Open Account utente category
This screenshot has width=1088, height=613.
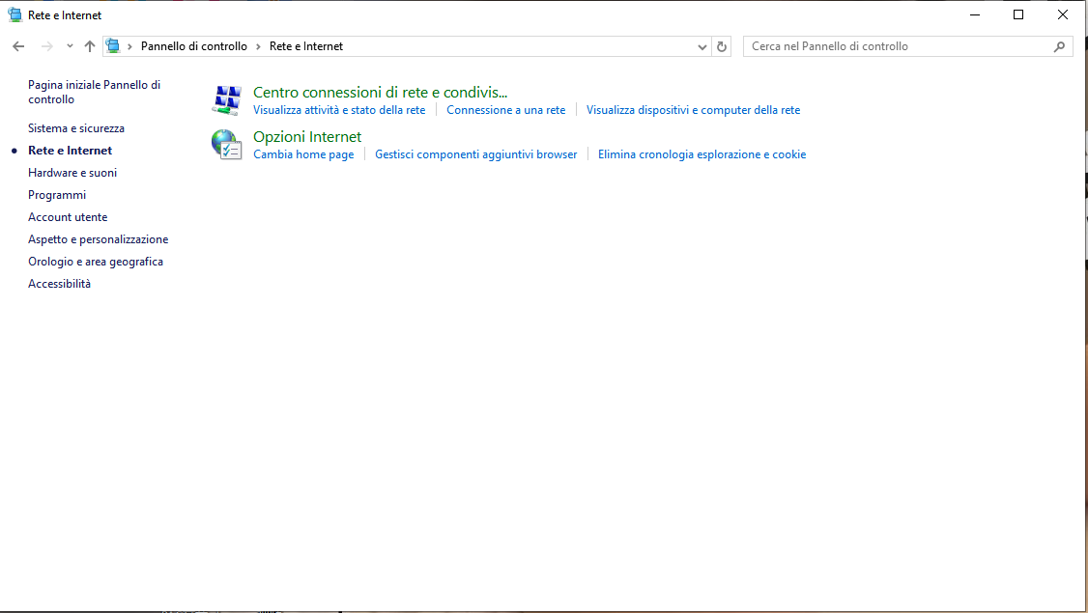tap(68, 217)
